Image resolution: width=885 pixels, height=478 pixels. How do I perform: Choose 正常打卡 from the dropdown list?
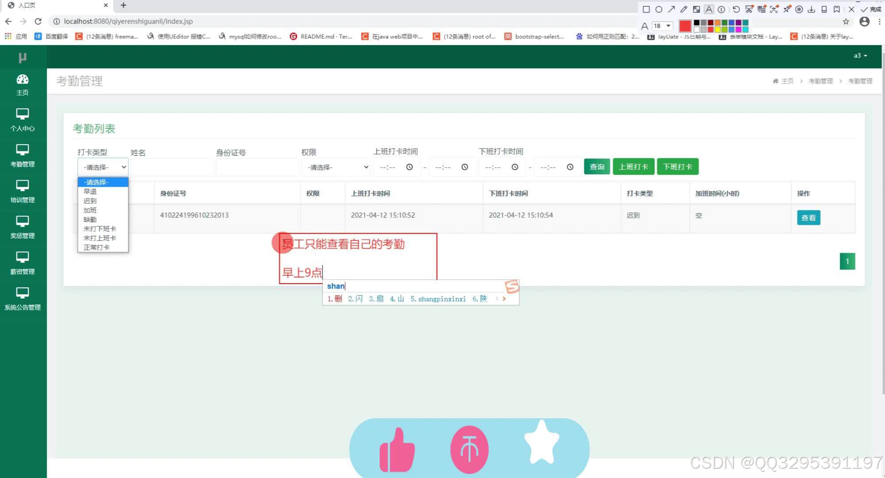coord(103,247)
